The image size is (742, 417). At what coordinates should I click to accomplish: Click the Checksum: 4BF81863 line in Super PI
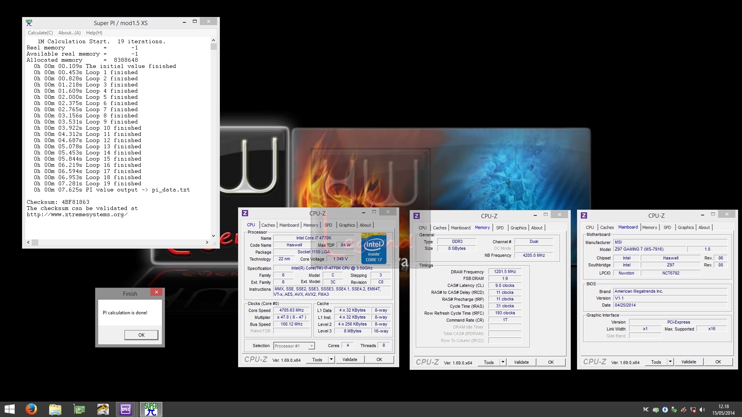pos(58,202)
